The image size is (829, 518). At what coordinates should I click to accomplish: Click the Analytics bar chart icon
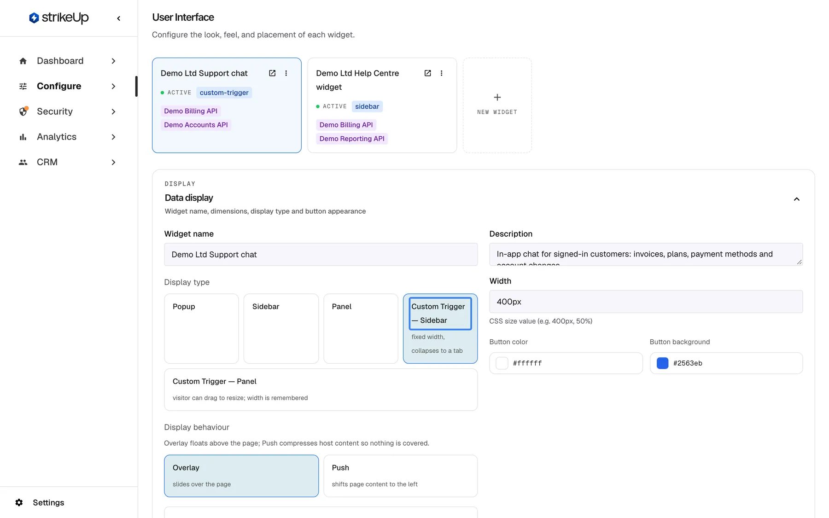coord(23,137)
